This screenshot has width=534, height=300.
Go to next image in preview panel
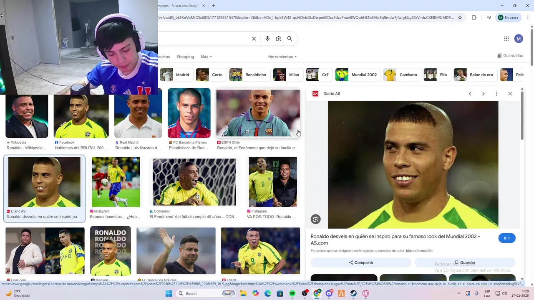[x=483, y=94]
